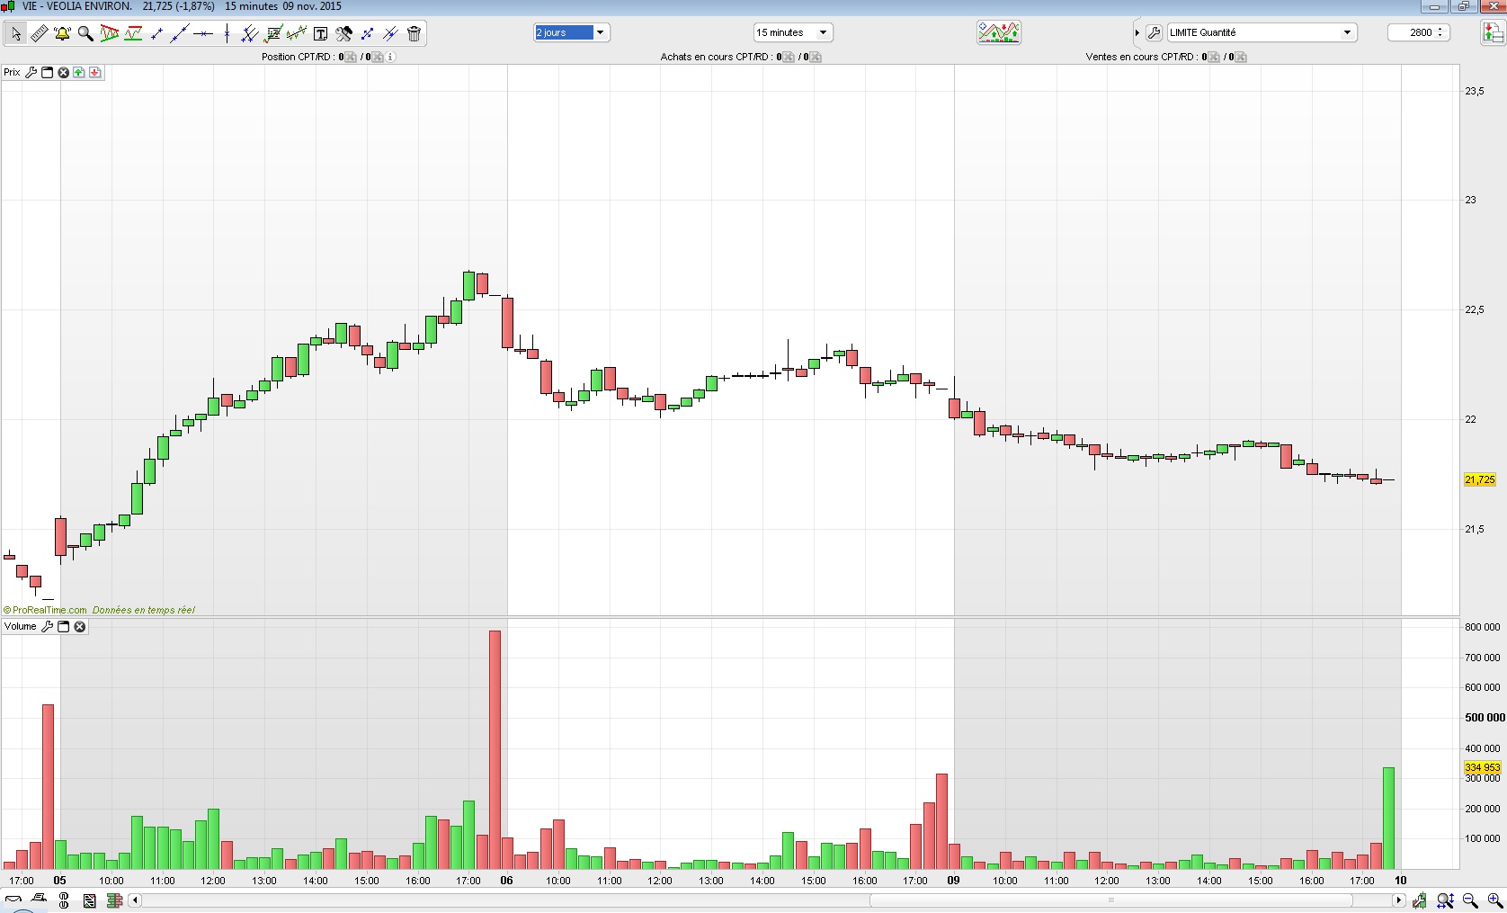Screen dimensions: 1507x913
Task: Click the bottom-left chain link icon
Action: click(x=64, y=900)
